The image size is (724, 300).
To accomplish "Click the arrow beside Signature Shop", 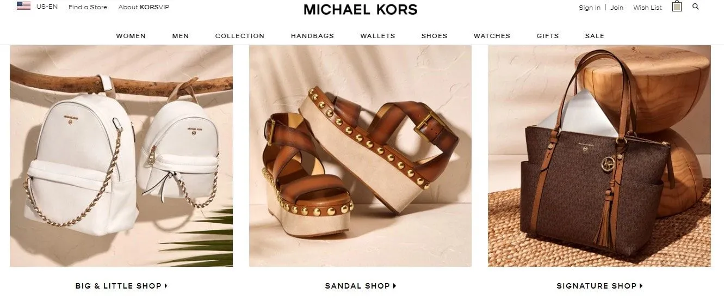I will pyautogui.click(x=641, y=286).
